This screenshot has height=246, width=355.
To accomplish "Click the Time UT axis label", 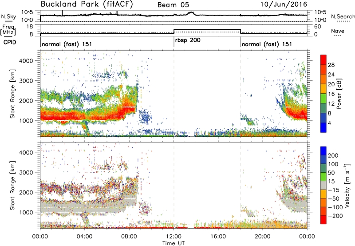I will (174, 243).
